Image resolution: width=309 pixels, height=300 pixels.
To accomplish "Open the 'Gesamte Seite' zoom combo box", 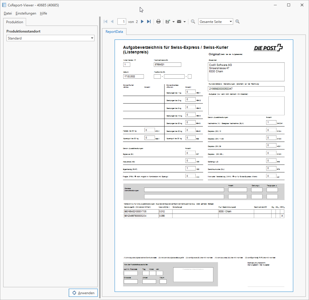I will [x=216, y=22].
